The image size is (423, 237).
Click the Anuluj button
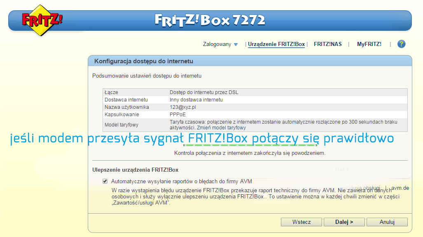pos(387,222)
